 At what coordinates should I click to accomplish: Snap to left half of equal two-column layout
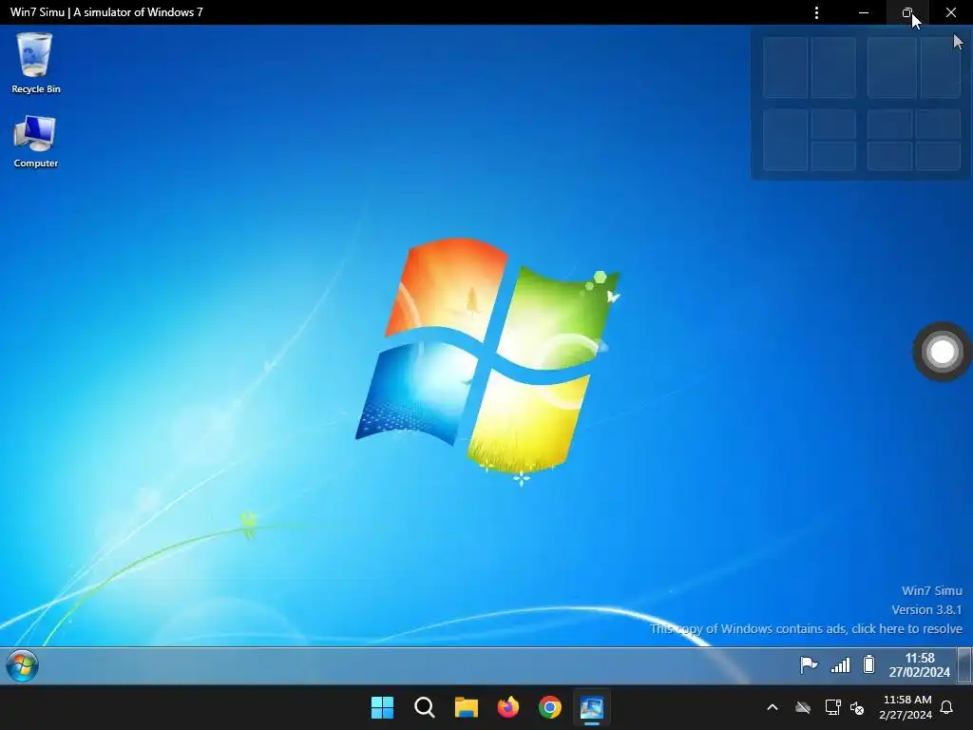pyautogui.click(x=785, y=67)
